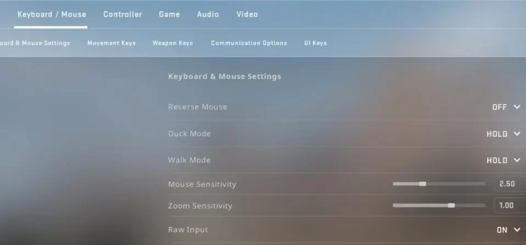Toggle the Reverse Mouse OFF value
This screenshot has width=526, height=245.
[500, 107]
